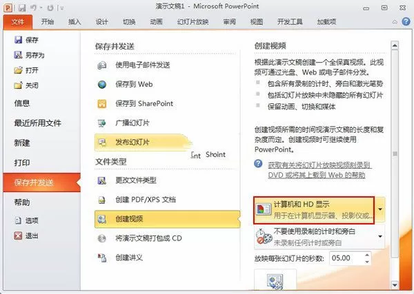
Task: Click the 保存到 Web globe icon
Action: [x=102, y=84]
